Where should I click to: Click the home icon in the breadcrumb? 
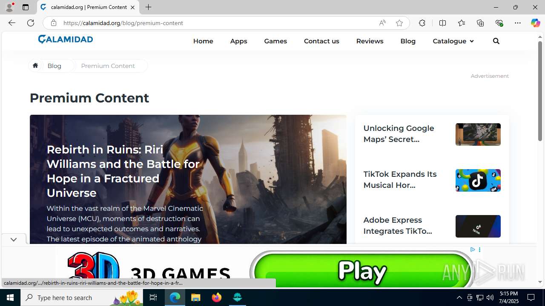pos(35,65)
